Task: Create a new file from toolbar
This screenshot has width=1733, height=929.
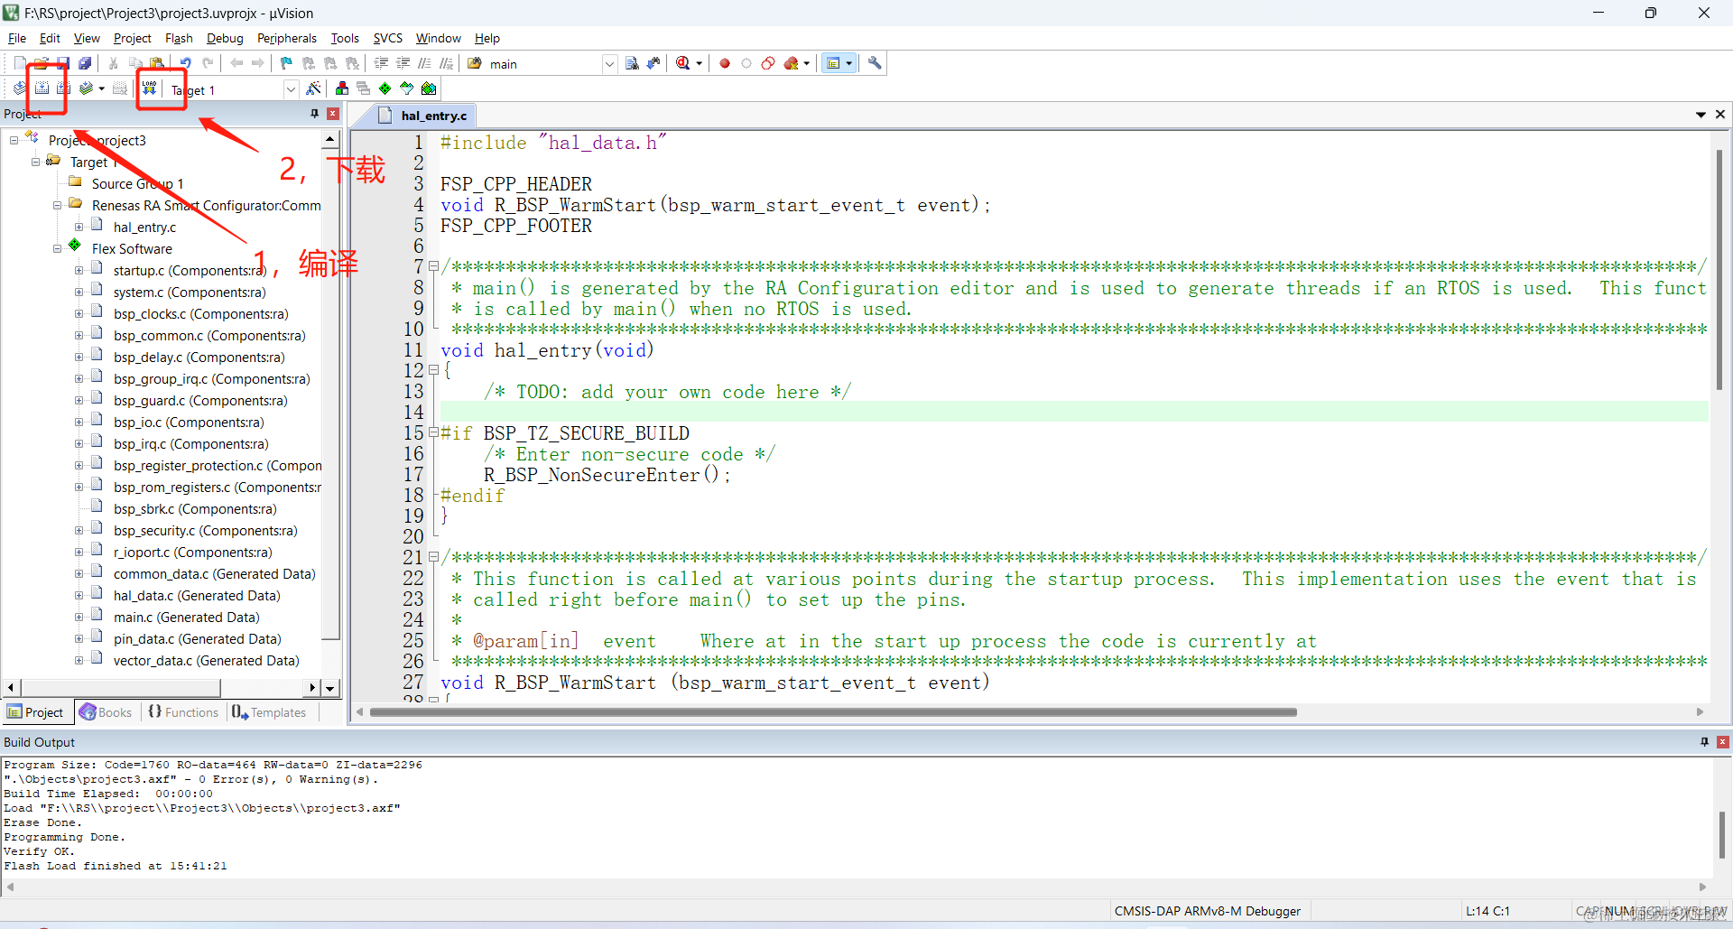Action: pos(20,63)
